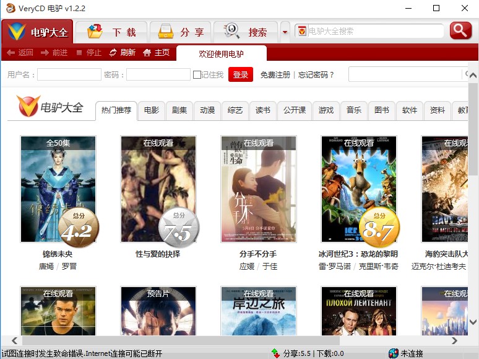Click the actor name 于佳
The image size is (479, 359).
click(x=270, y=266)
